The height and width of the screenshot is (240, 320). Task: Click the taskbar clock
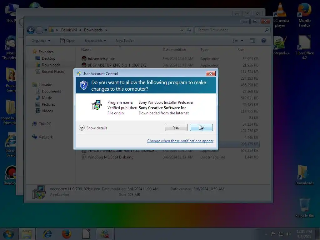point(304,234)
